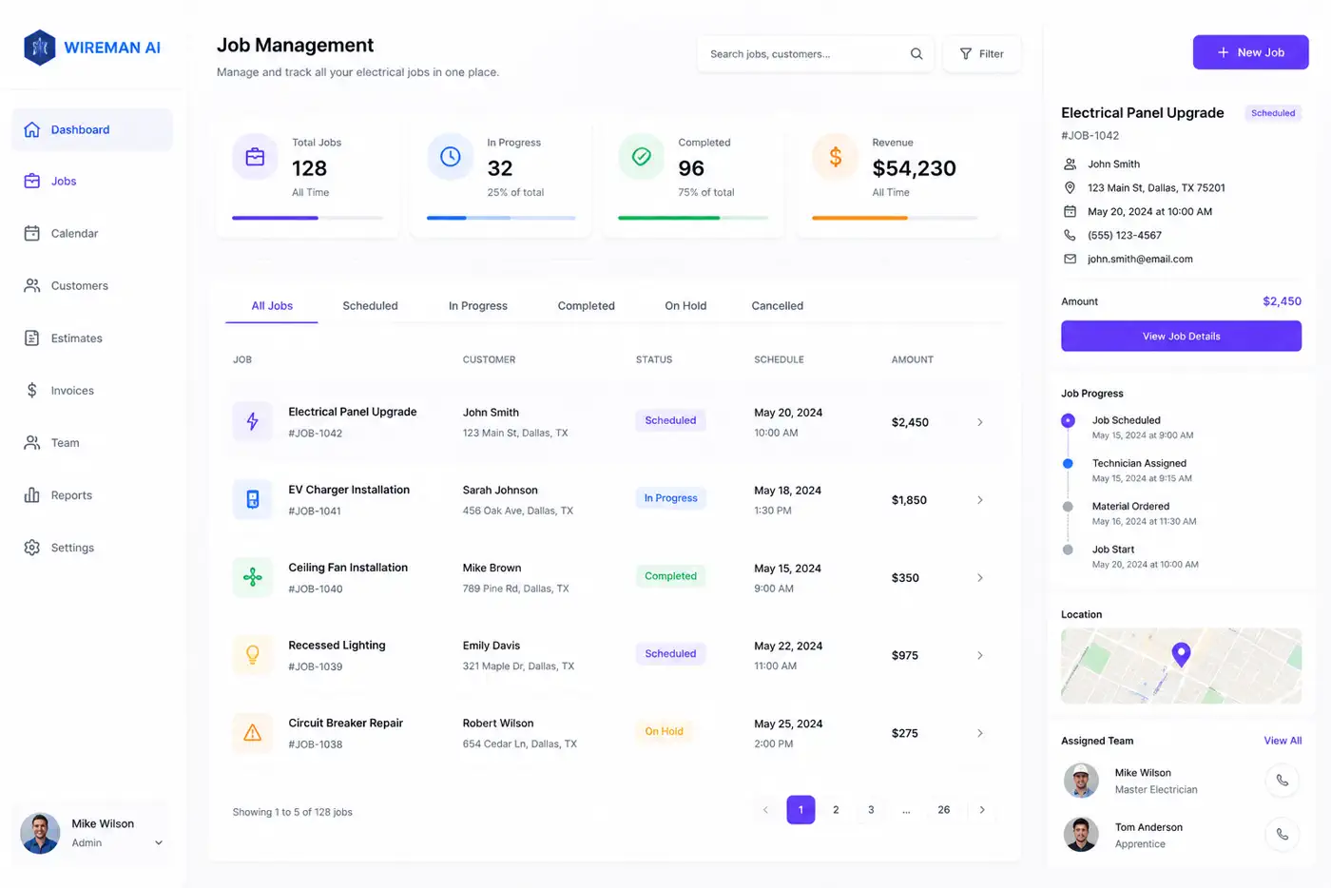Click the EV Charger Installation icon
Viewport: 1331px width, 888px height.
point(253,499)
